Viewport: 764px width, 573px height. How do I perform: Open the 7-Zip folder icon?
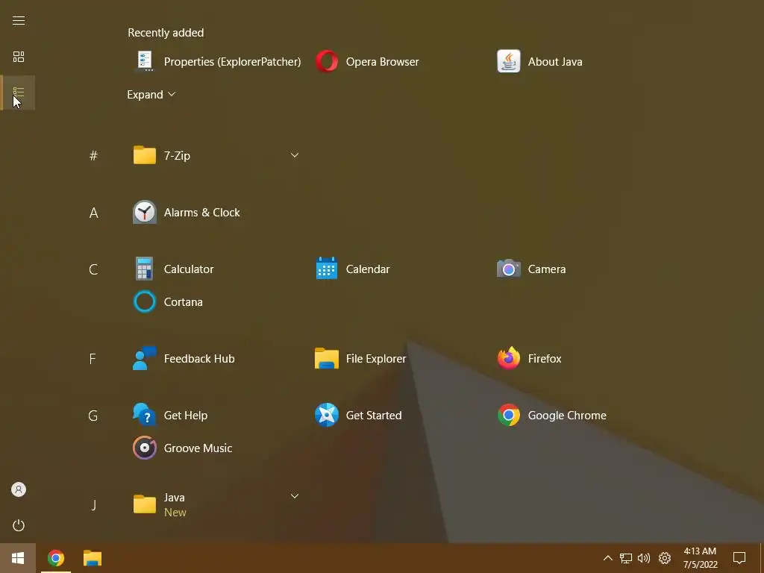(x=145, y=155)
